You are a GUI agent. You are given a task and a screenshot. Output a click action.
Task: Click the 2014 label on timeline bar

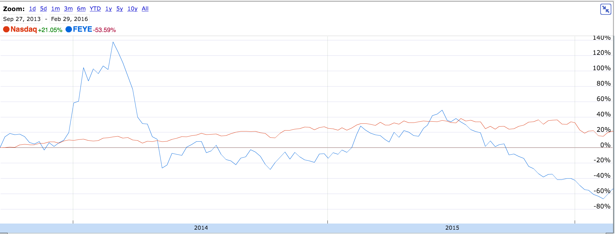tap(201, 228)
